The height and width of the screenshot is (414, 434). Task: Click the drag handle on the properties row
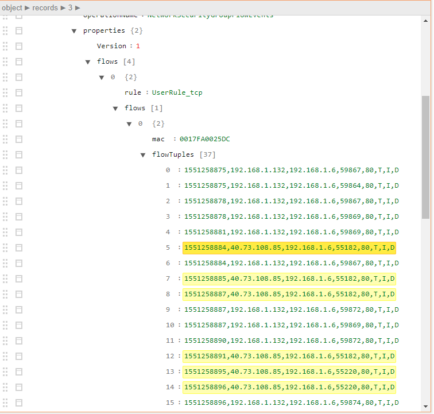coord(6,30)
